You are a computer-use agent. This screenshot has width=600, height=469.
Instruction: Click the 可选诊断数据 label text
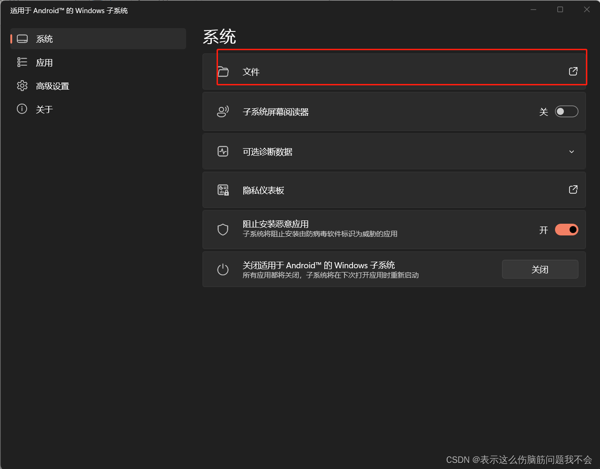tap(268, 151)
